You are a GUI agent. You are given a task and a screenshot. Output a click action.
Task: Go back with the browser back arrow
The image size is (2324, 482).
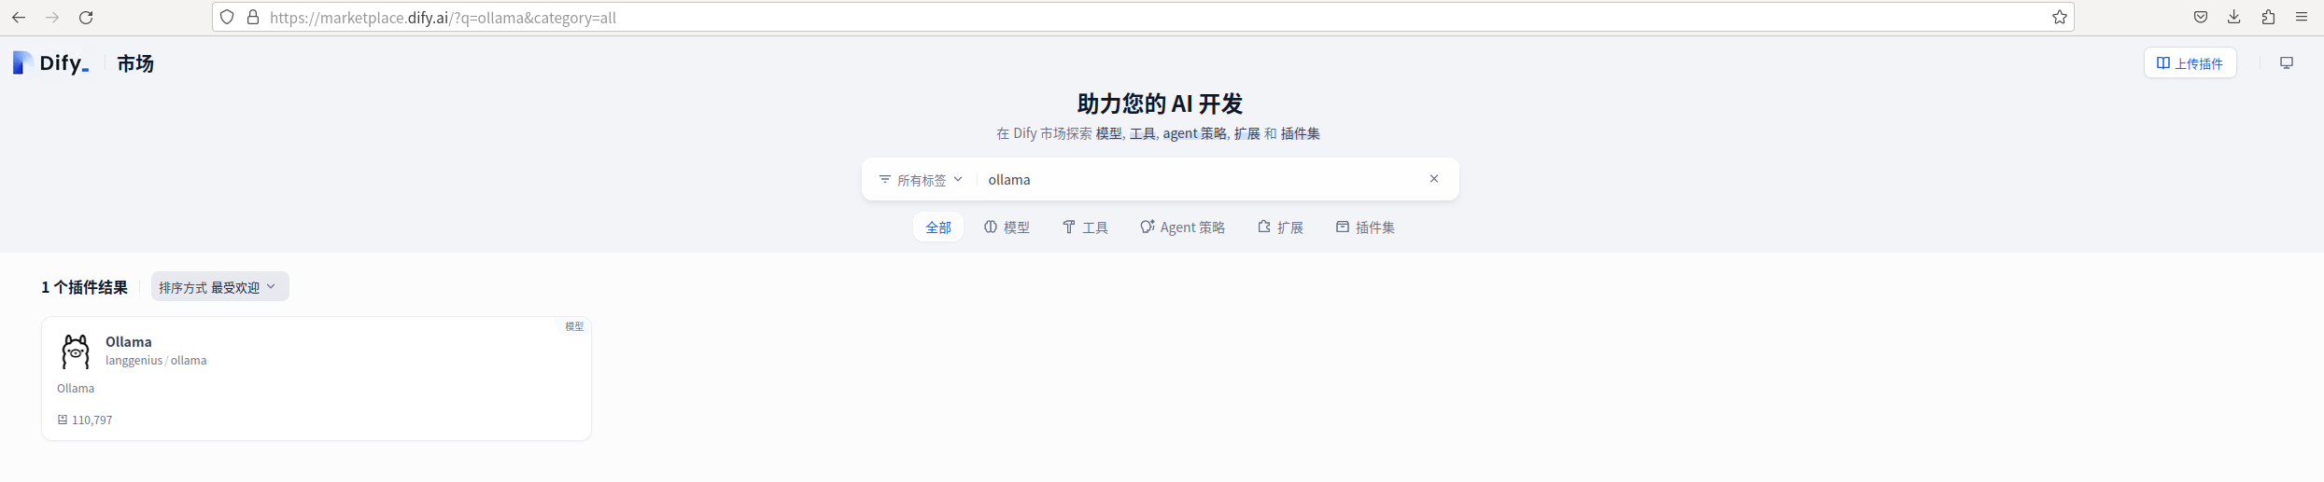point(19,17)
